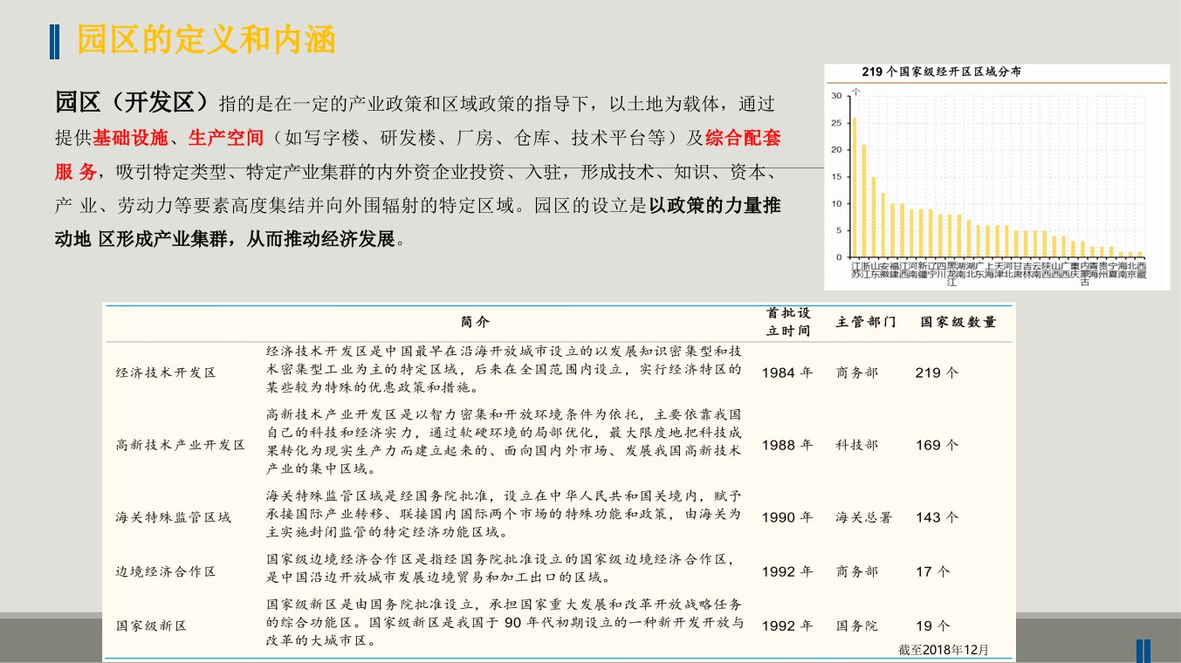Click the blue double-bar marker at bottom right
The image size is (1181, 663).
point(1143,651)
